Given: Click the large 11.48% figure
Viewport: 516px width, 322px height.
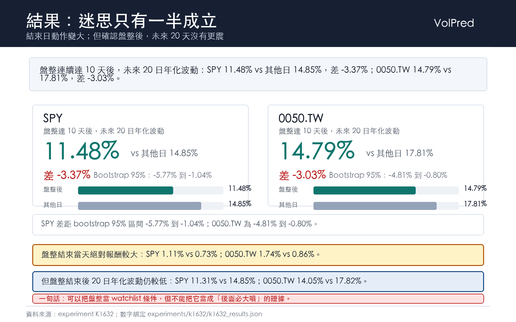Looking at the screenshot, I should pyautogui.click(x=82, y=151).
